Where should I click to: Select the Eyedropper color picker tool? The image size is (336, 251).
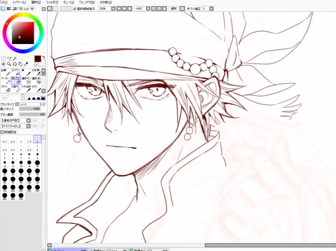[x=26, y=64]
